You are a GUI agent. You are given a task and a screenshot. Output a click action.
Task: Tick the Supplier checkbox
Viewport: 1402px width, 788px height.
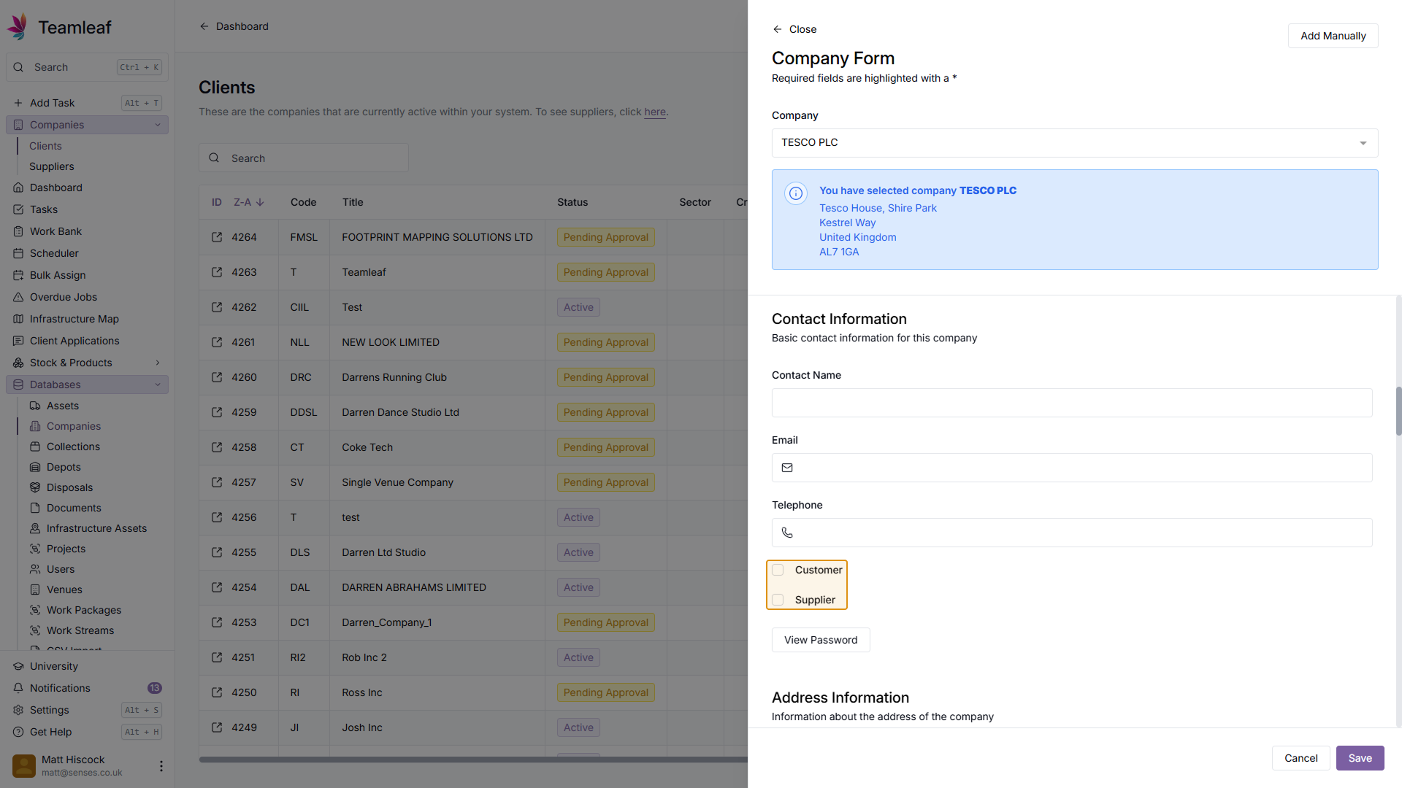point(778,600)
